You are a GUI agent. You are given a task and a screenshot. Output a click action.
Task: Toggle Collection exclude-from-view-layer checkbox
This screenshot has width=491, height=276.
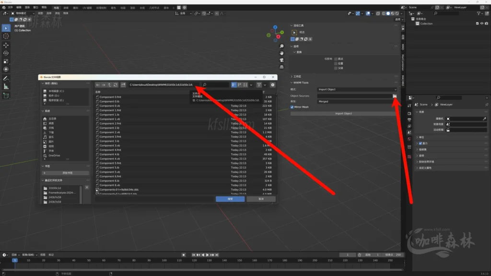pyautogui.click(x=477, y=23)
